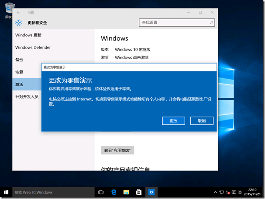Open Task View on the taskbar

pos(101,192)
